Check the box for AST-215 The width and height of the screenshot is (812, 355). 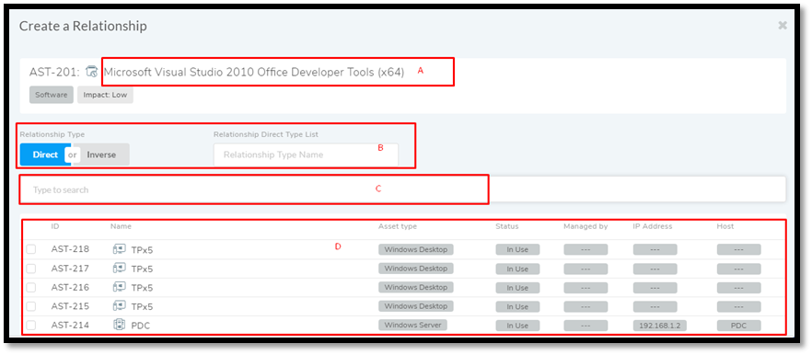[x=31, y=306]
